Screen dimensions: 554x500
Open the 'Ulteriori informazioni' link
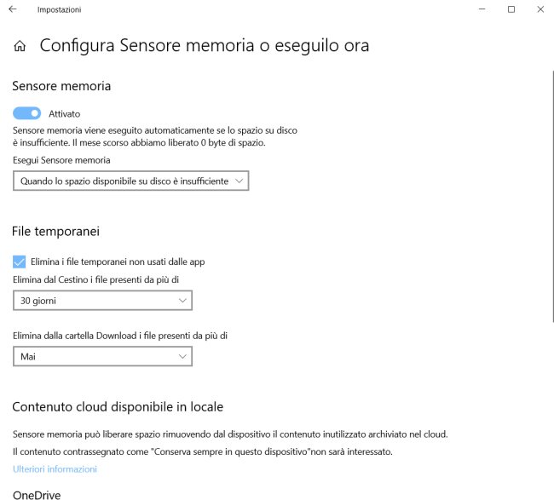click(x=55, y=469)
